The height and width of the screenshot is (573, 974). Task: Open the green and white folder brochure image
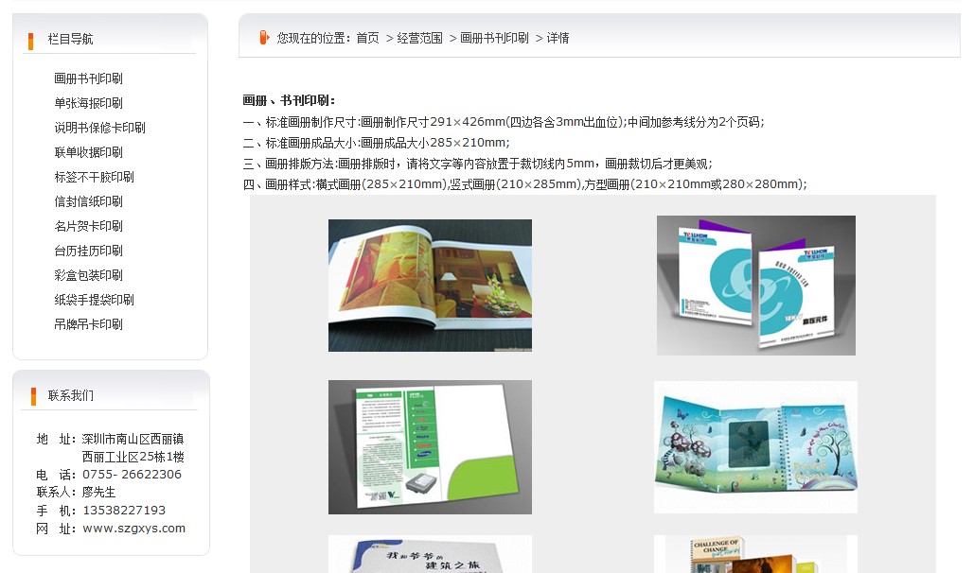(430, 447)
